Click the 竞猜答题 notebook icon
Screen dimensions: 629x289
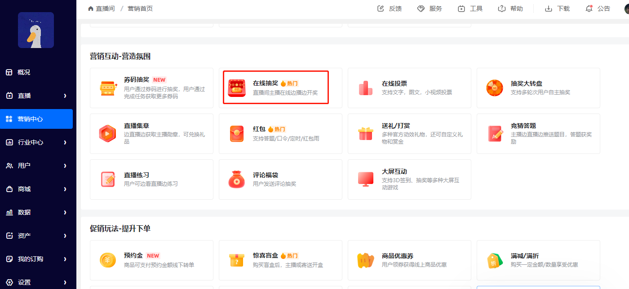click(x=495, y=134)
